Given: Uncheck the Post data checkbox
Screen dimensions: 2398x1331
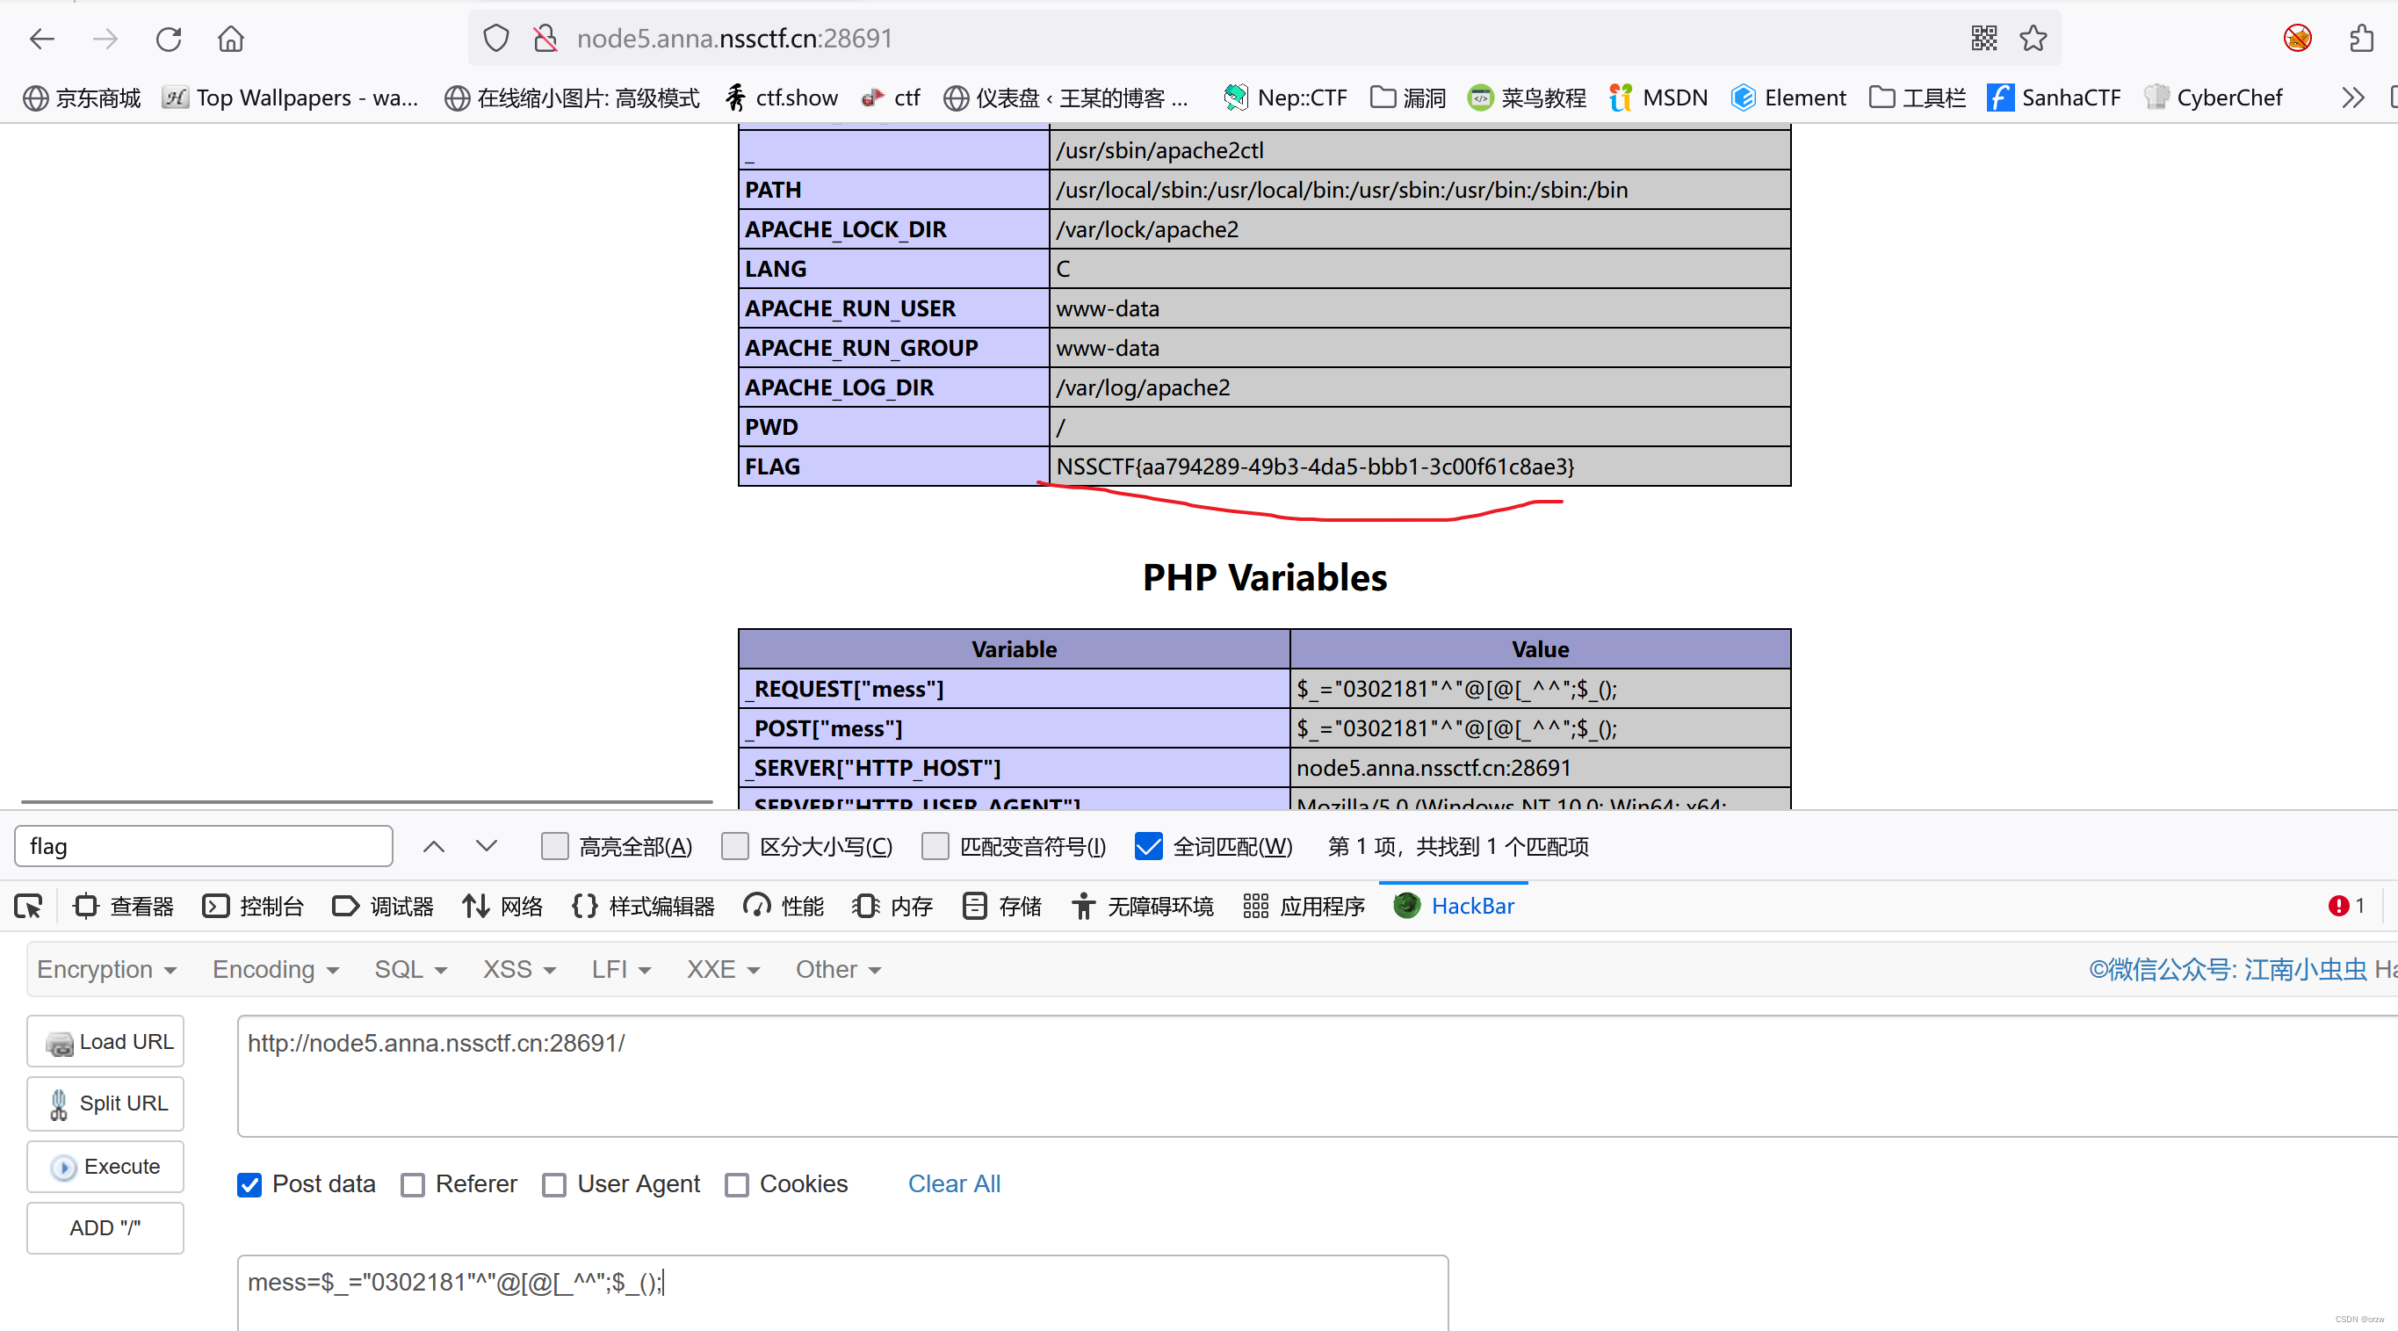Looking at the screenshot, I should [249, 1184].
